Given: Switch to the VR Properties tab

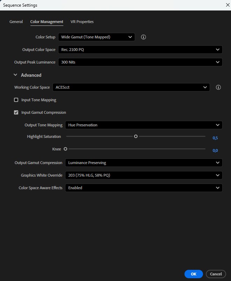Looking at the screenshot, I should pyautogui.click(x=82, y=22).
